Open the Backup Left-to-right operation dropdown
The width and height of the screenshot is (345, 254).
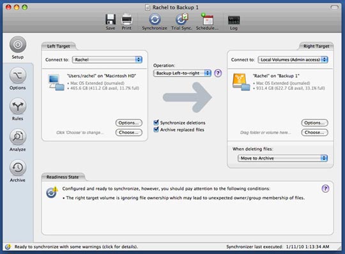[182, 73]
